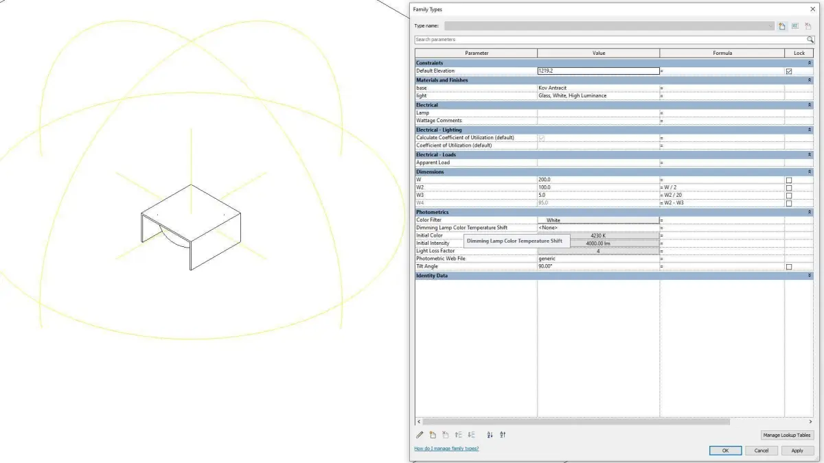Collapse the Dimensions group
The height and width of the screenshot is (463, 824).
[x=810, y=171]
